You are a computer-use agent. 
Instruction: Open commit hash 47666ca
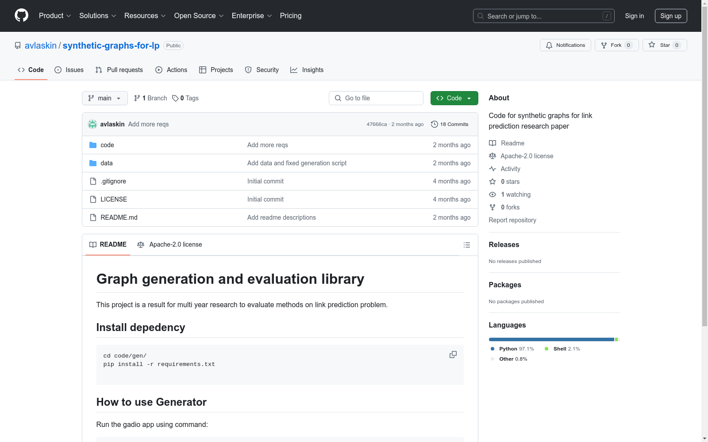point(377,124)
